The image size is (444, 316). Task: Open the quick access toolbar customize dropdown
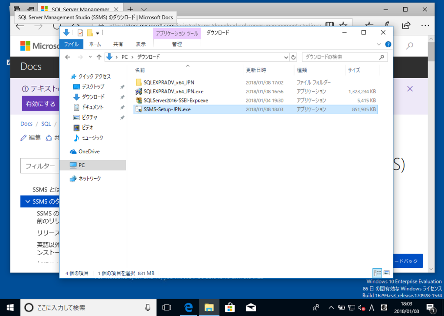(98, 32)
